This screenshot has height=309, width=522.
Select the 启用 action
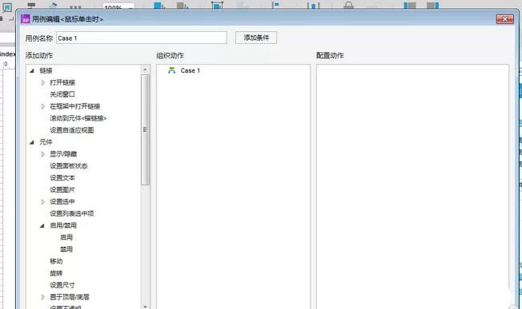click(x=66, y=238)
